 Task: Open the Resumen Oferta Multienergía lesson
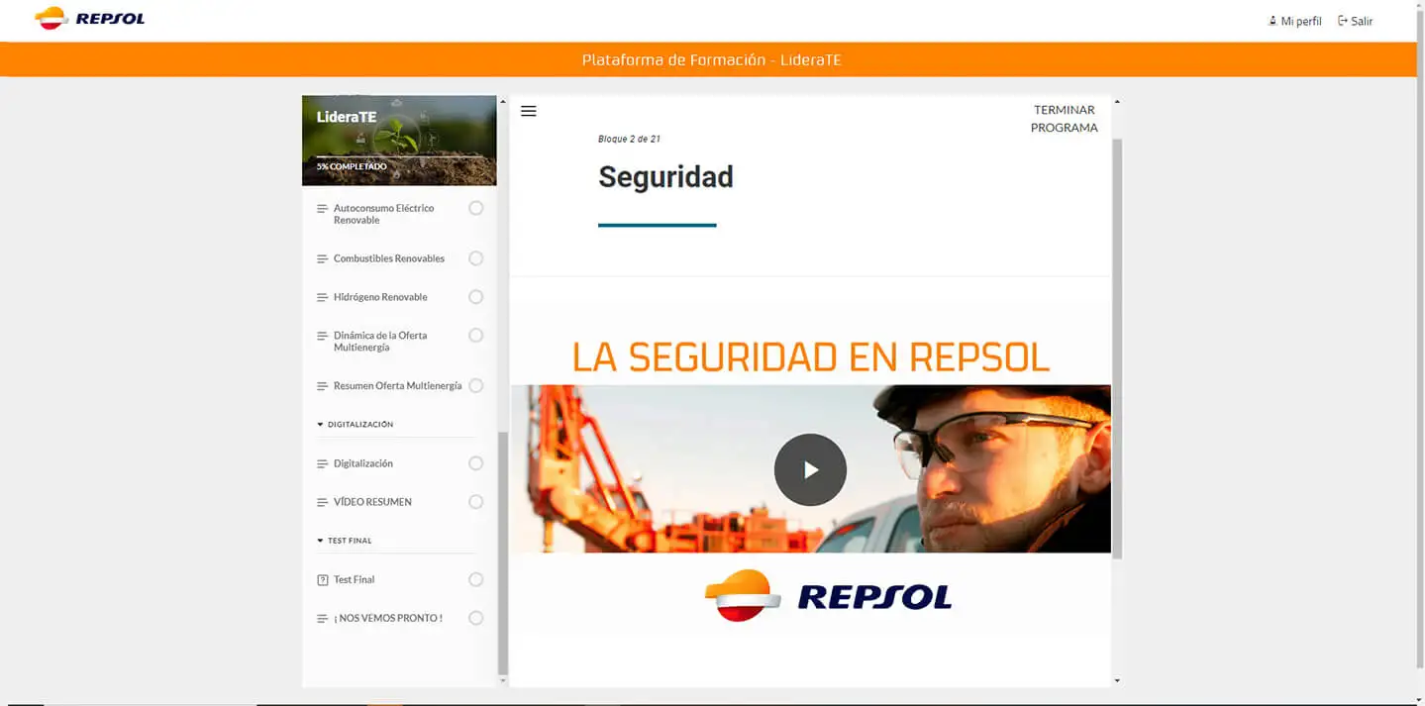[396, 385]
